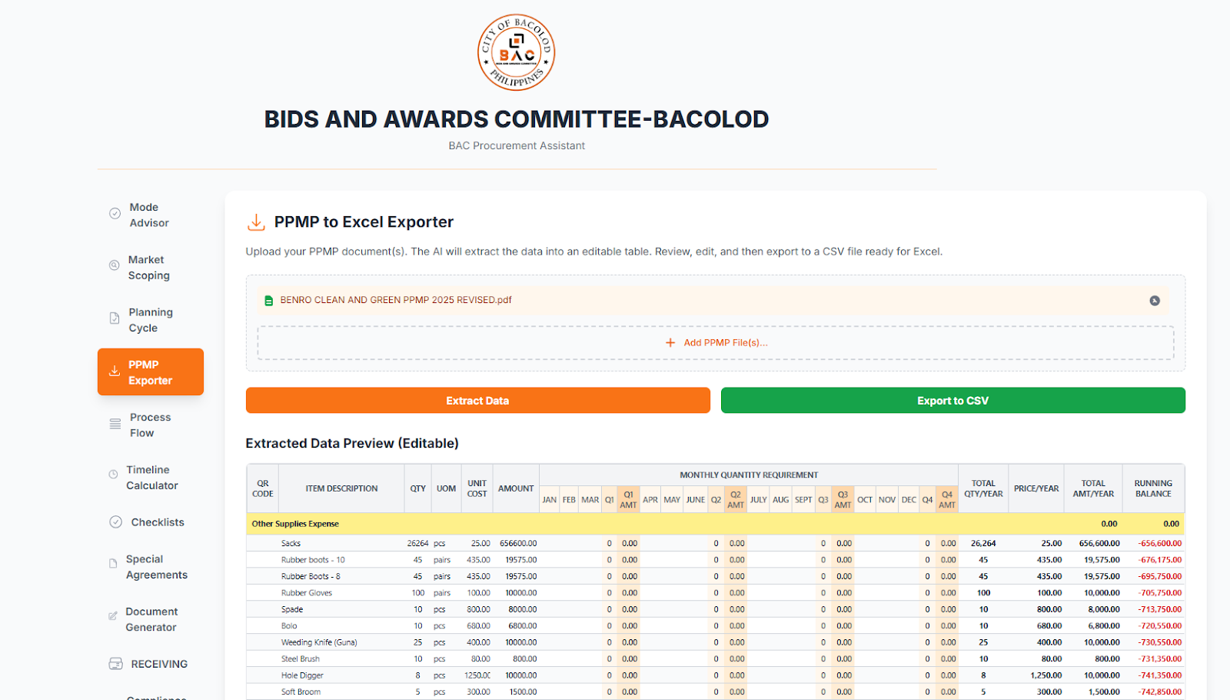Click the QR CODE column header

coord(263,488)
